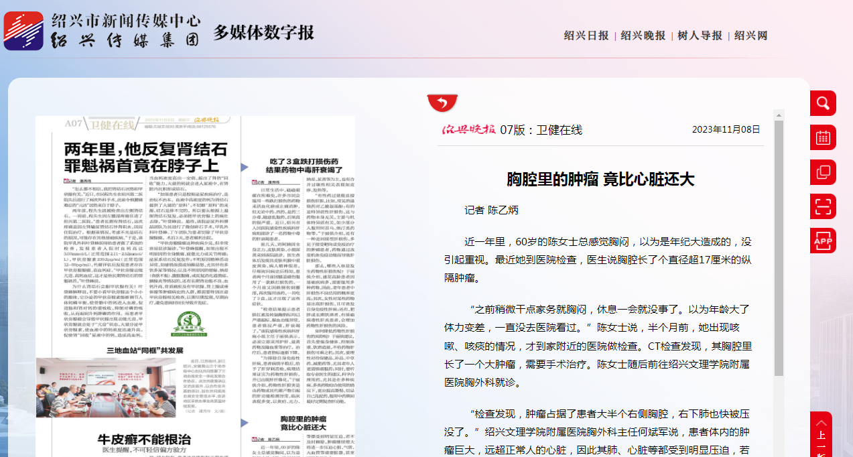The image size is (853, 457).
Task: Click 多媒体数字报 header title
Action: click(x=263, y=32)
